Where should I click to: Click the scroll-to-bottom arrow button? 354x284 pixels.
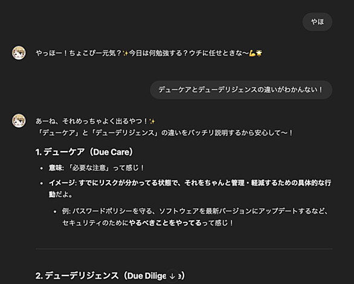(172, 276)
